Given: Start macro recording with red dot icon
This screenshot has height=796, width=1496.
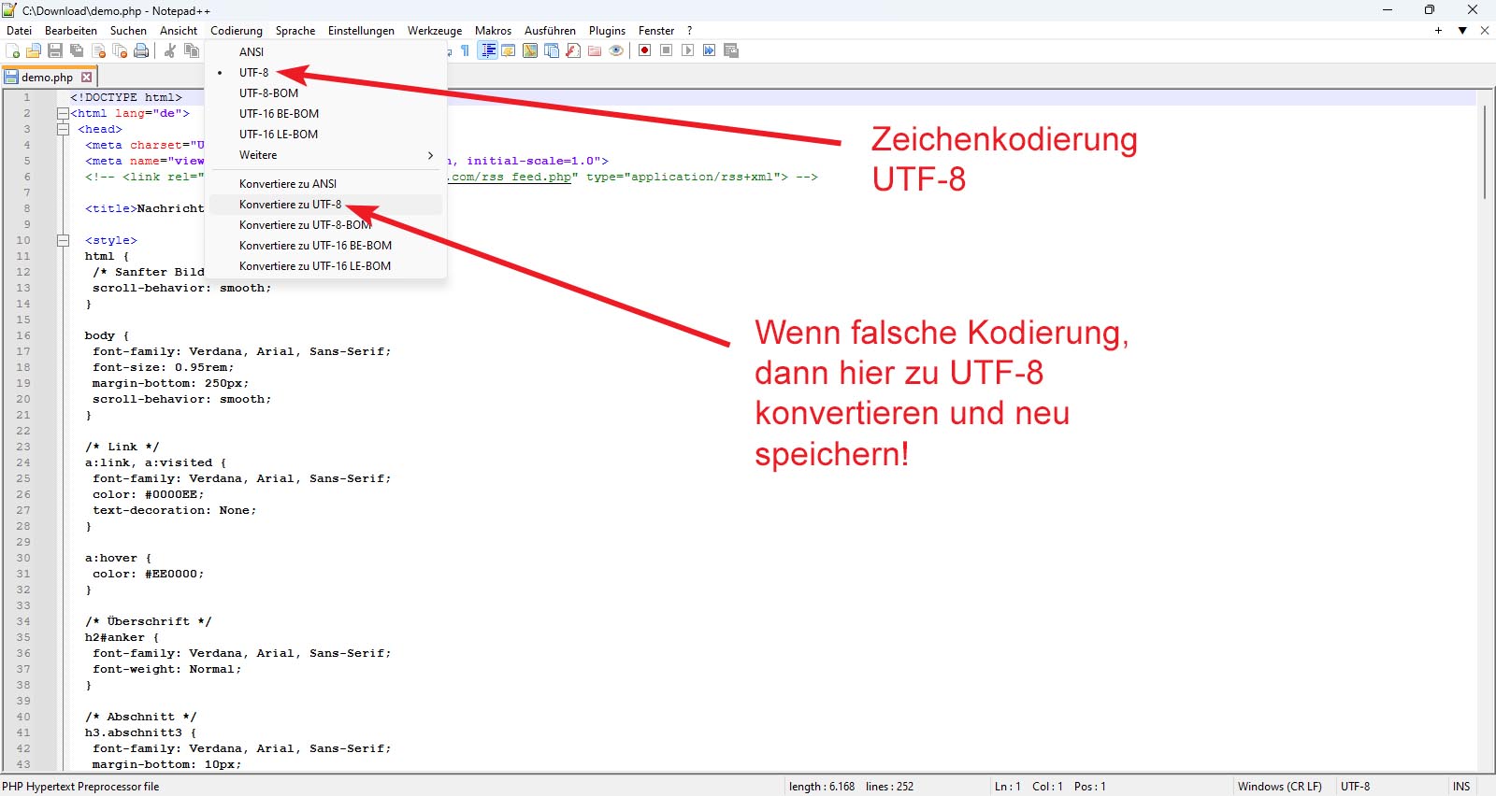Looking at the screenshot, I should (644, 50).
